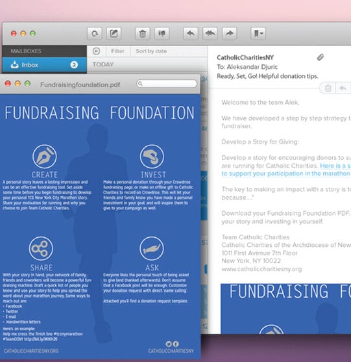Delete message with toolbar trash icon
Screen dimensions: 351x362
coord(143,34)
